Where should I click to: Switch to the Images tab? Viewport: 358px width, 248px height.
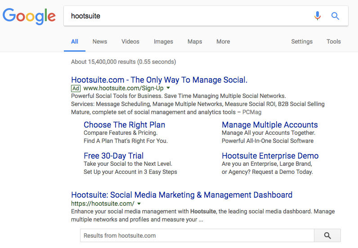163,41
